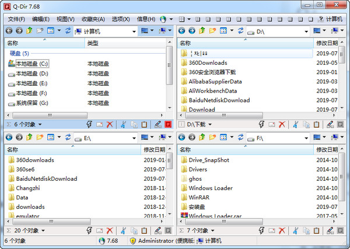Refresh the E:\ pane
Image resolution: width=350 pixels, height=249 pixels.
[x=68, y=137]
